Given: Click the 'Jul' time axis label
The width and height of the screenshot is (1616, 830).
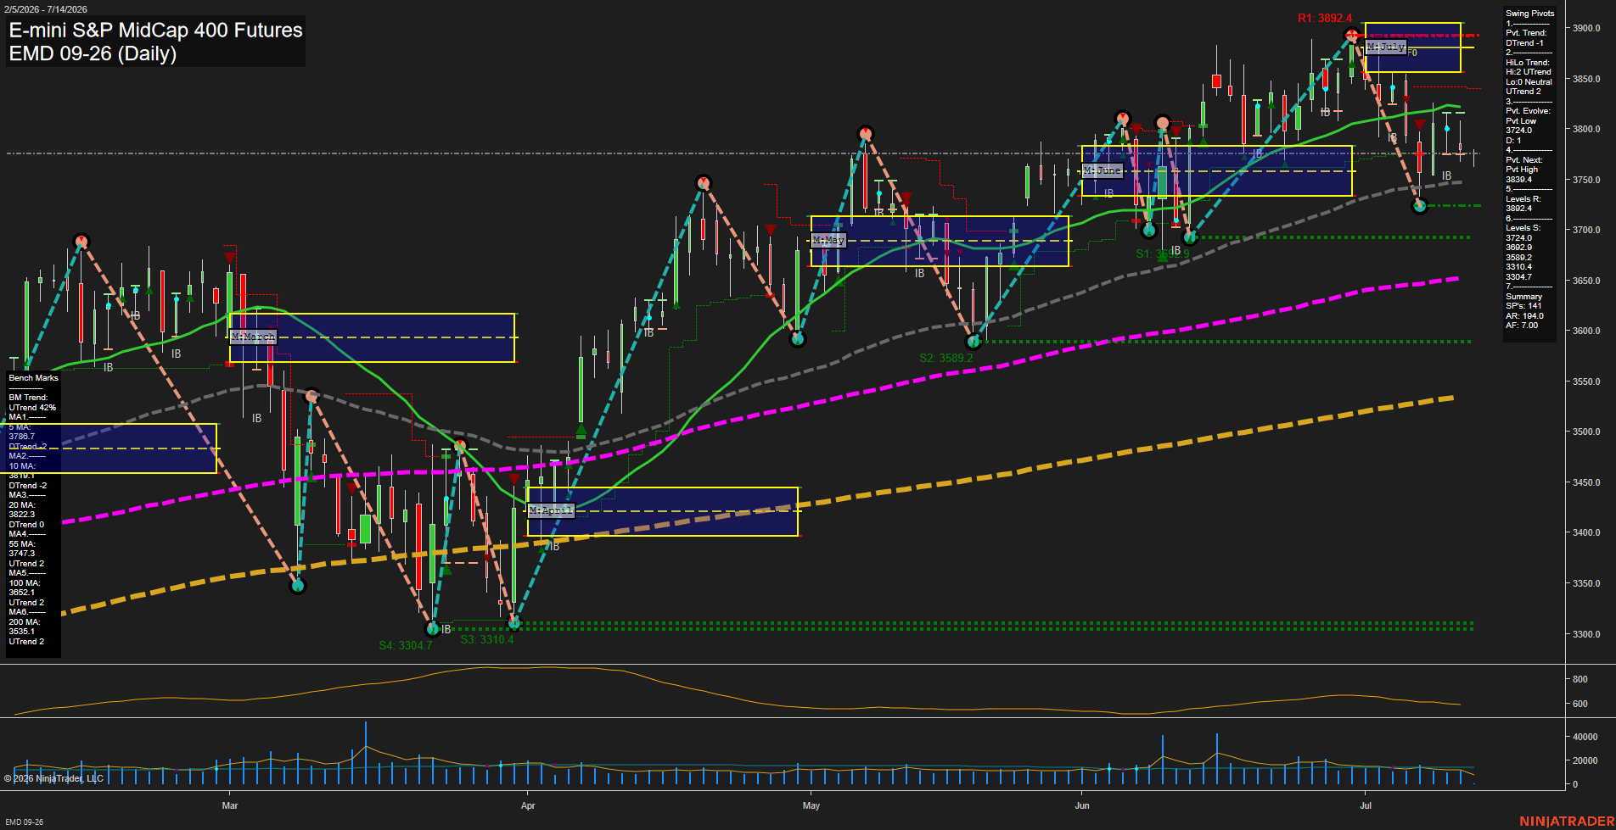Looking at the screenshot, I should click(x=1366, y=805).
